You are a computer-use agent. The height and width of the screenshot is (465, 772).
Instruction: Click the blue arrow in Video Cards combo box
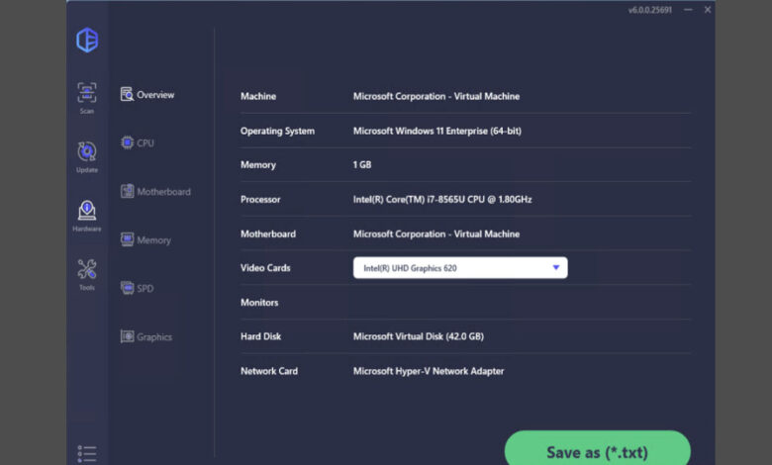point(556,268)
